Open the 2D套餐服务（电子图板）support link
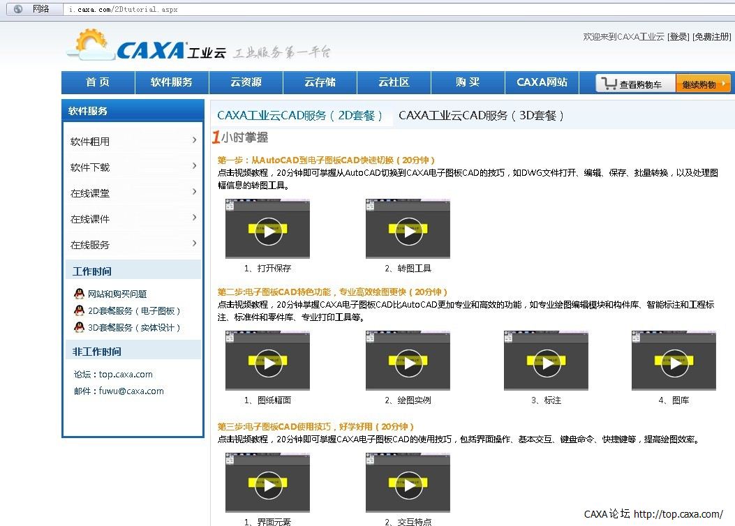 134,310
